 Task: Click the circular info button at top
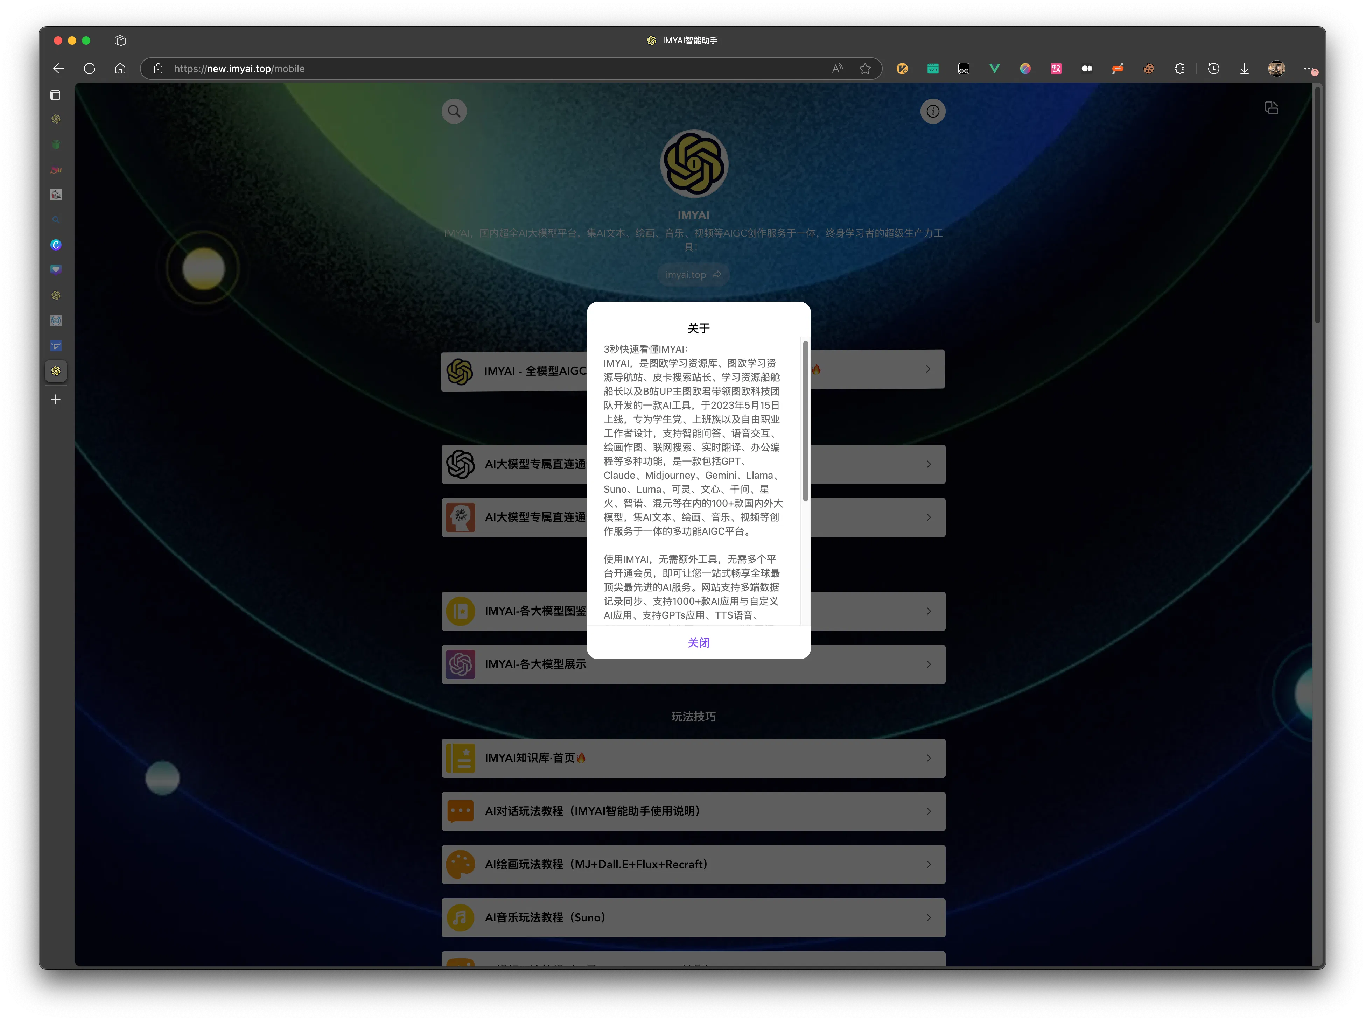pyautogui.click(x=932, y=111)
